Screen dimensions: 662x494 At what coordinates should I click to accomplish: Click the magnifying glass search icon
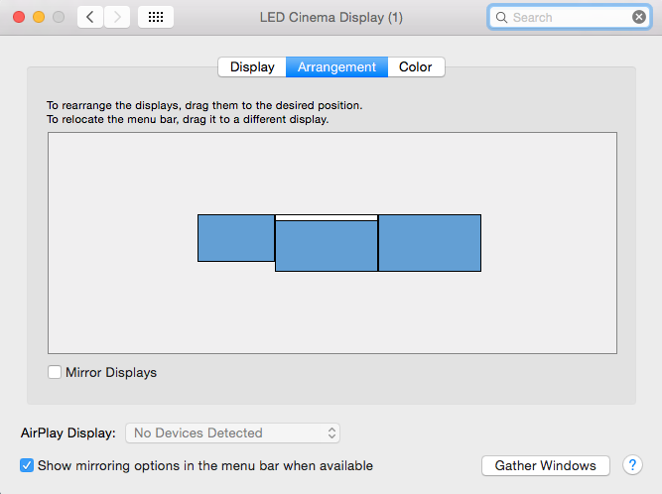pyautogui.click(x=501, y=17)
